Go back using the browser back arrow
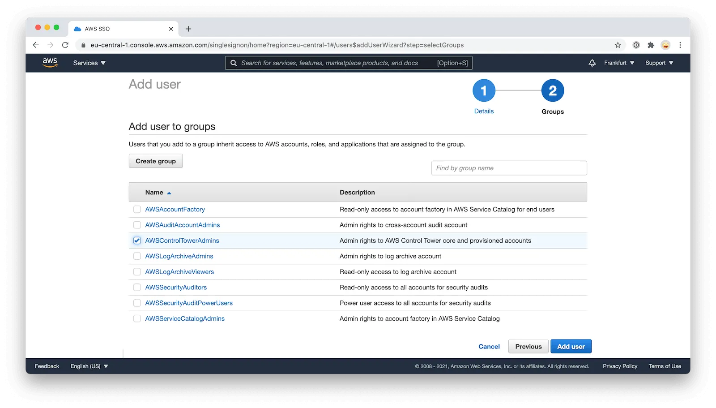Image resolution: width=716 pixels, height=408 pixels. (35, 45)
